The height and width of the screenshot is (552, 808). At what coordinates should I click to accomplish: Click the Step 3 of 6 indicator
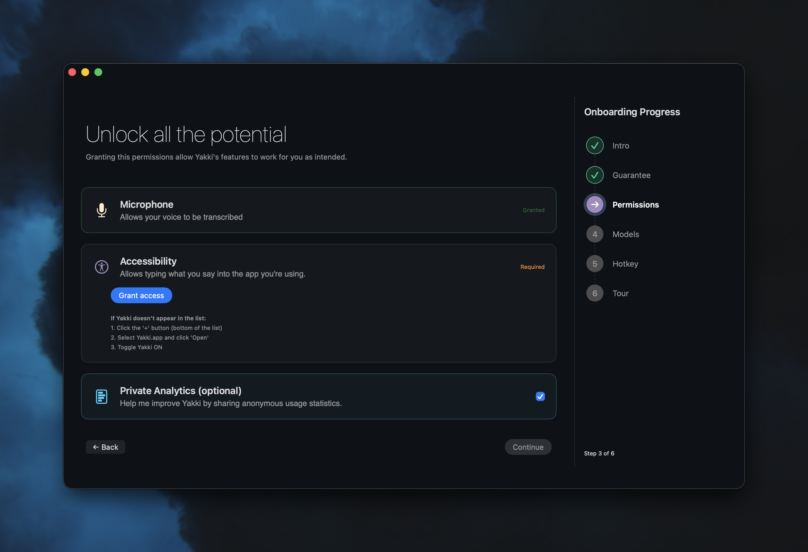599,453
